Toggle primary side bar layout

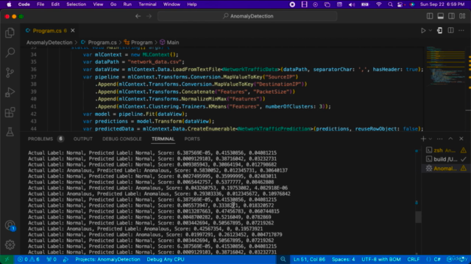click(x=430, y=16)
